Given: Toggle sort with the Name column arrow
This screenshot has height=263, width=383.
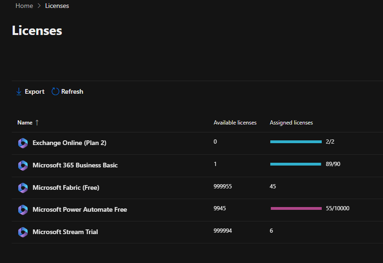Looking at the screenshot, I should click(37, 123).
